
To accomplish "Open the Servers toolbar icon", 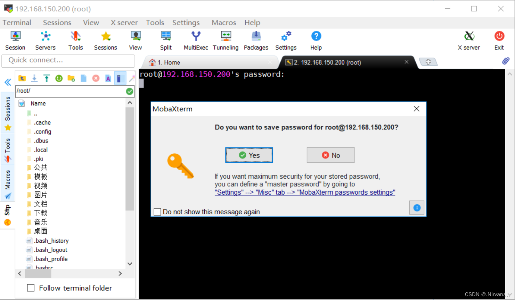I will tap(46, 41).
